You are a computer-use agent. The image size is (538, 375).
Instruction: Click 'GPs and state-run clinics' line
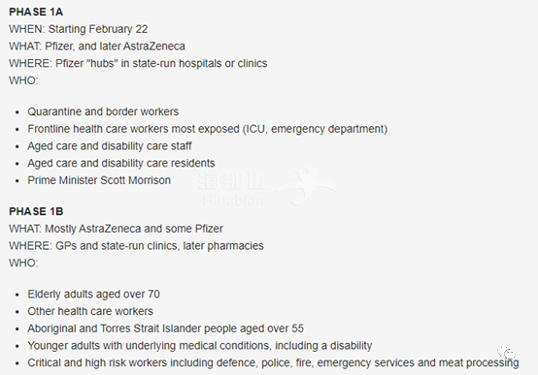136,245
